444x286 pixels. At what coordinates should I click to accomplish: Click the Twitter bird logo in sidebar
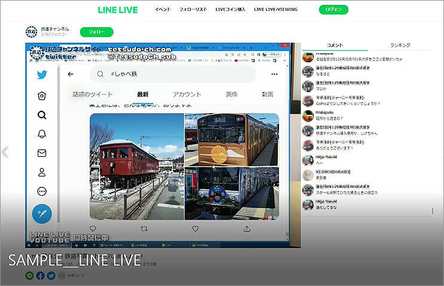(x=42, y=75)
